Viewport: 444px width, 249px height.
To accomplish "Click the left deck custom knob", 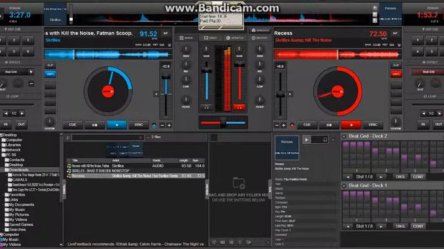I will coord(49,122).
